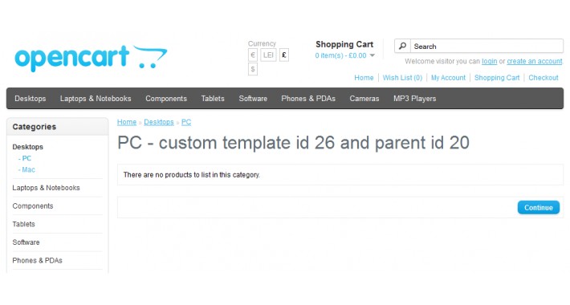Screen dimensions: 570x305
Task: Expand the shopping cart dropdown arrow
Action: click(x=372, y=55)
